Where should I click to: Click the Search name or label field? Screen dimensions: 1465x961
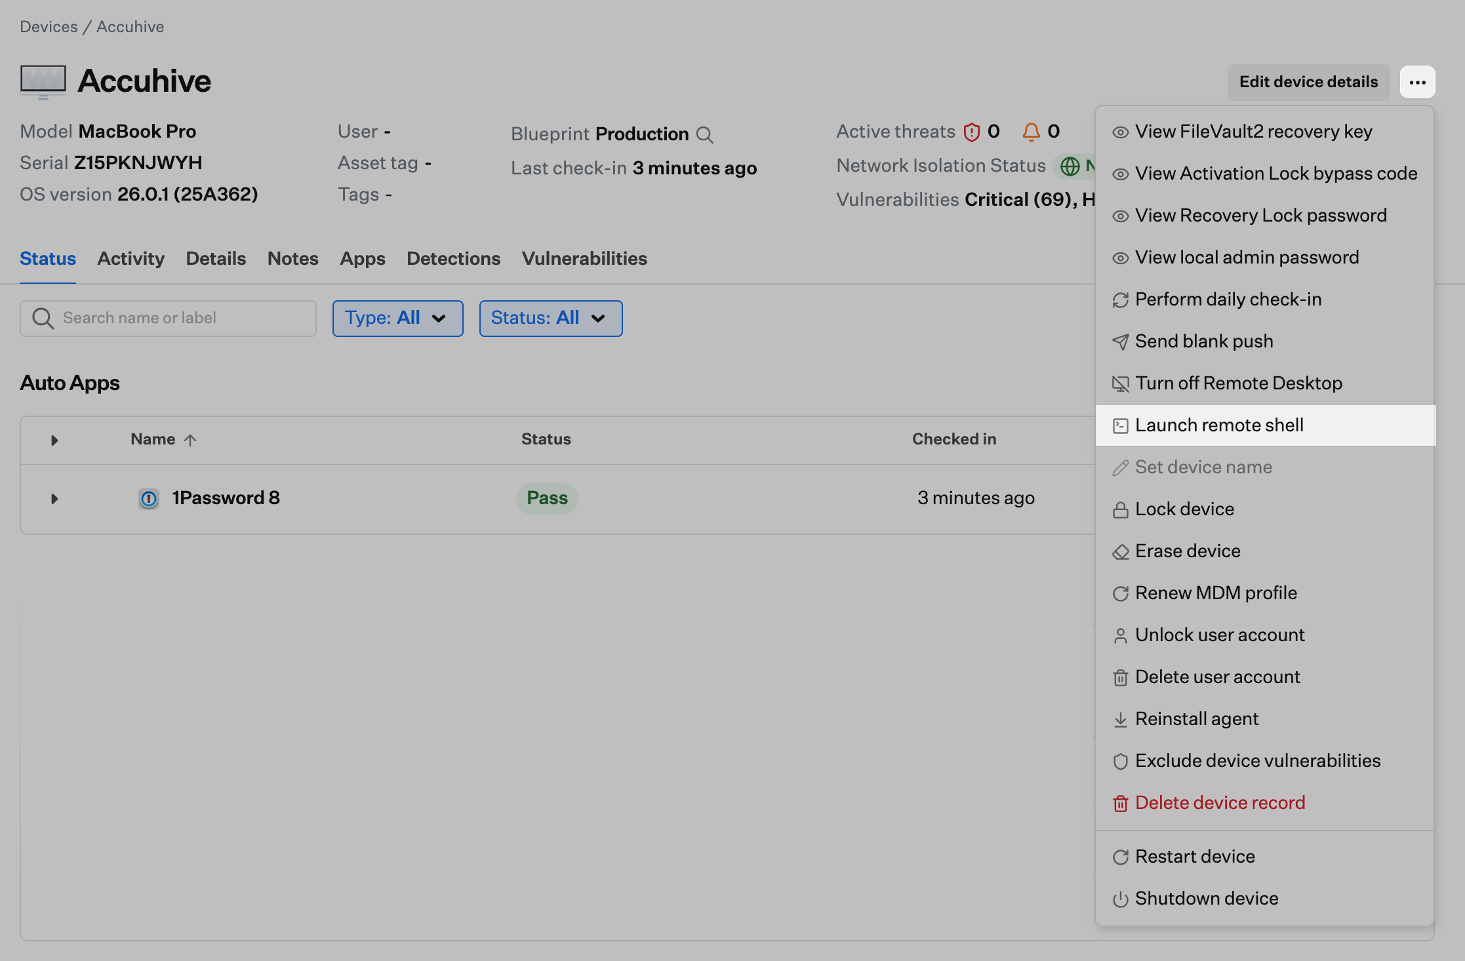pos(168,319)
